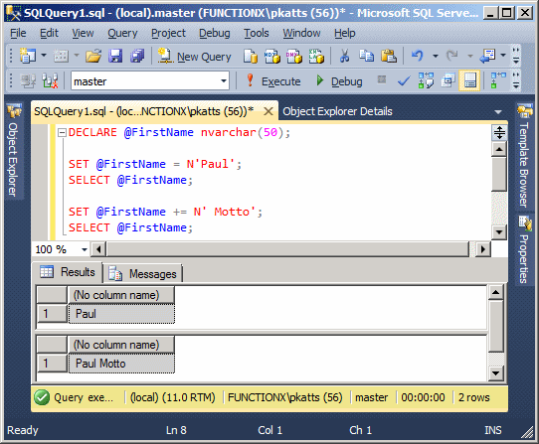Click the Open File folder icon
Viewport: 539px width, 444px height.
point(93,56)
